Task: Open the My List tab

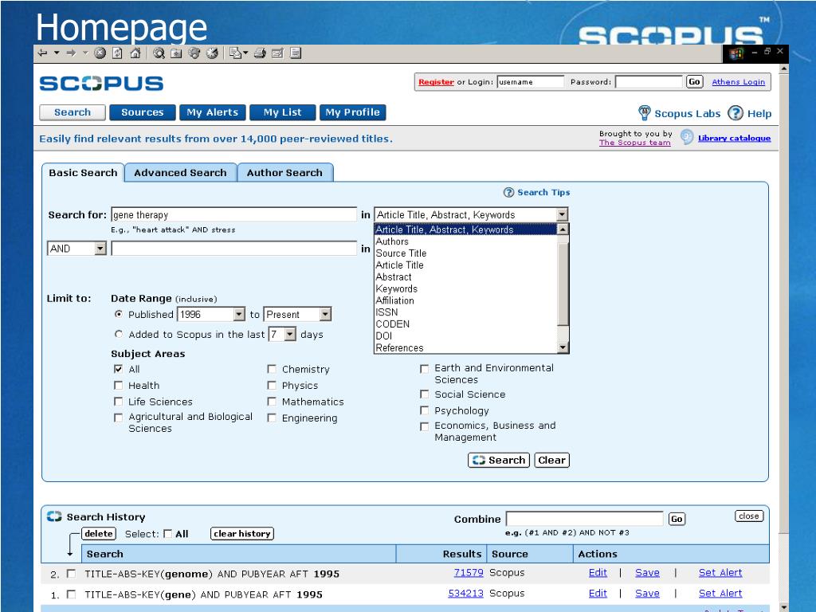Action: (x=283, y=112)
